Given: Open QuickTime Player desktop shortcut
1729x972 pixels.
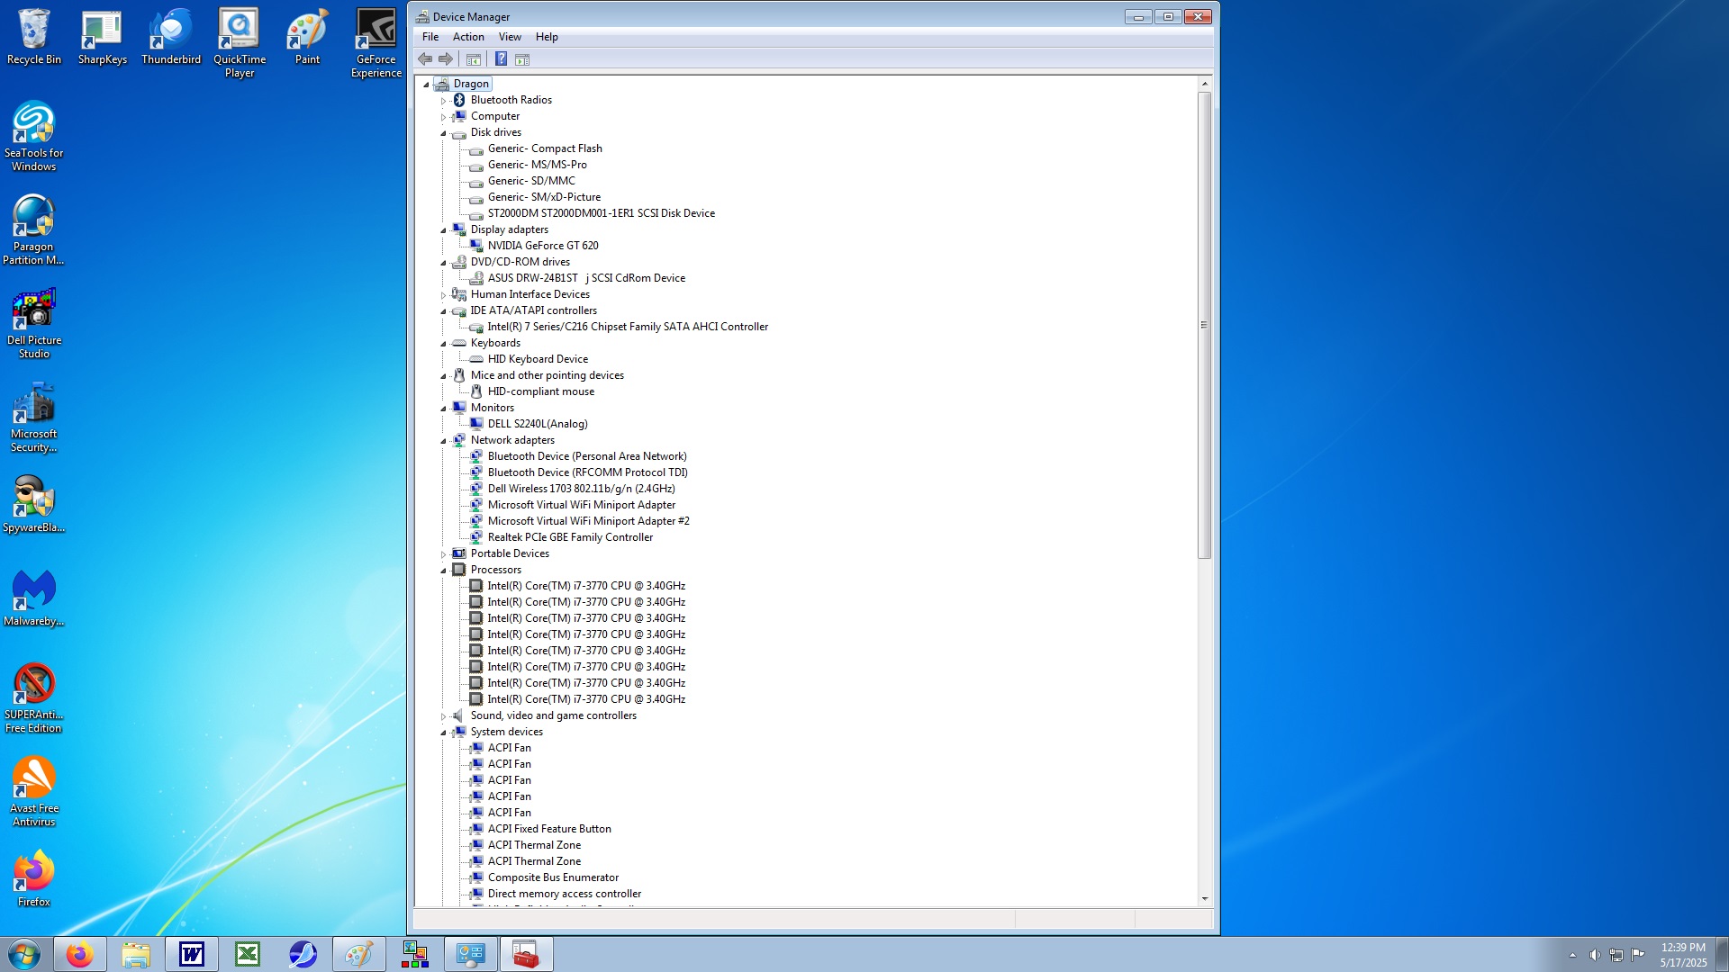Looking at the screenshot, I should tap(240, 43).
